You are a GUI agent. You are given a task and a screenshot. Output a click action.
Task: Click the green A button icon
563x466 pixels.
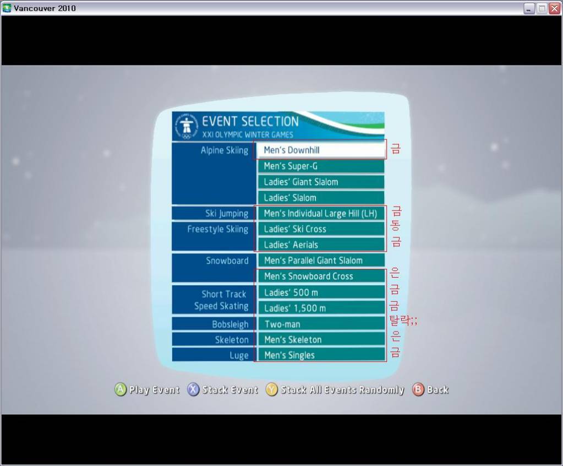point(121,389)
